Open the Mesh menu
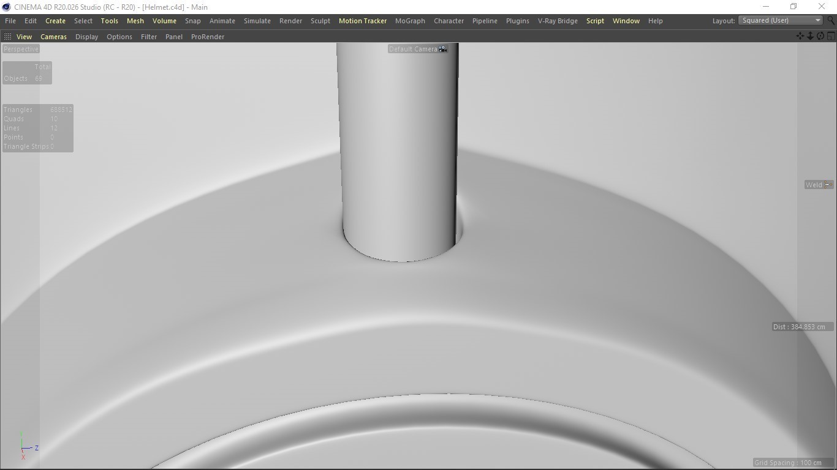This screenshot has height=470, width=837. tap(135, 21)
